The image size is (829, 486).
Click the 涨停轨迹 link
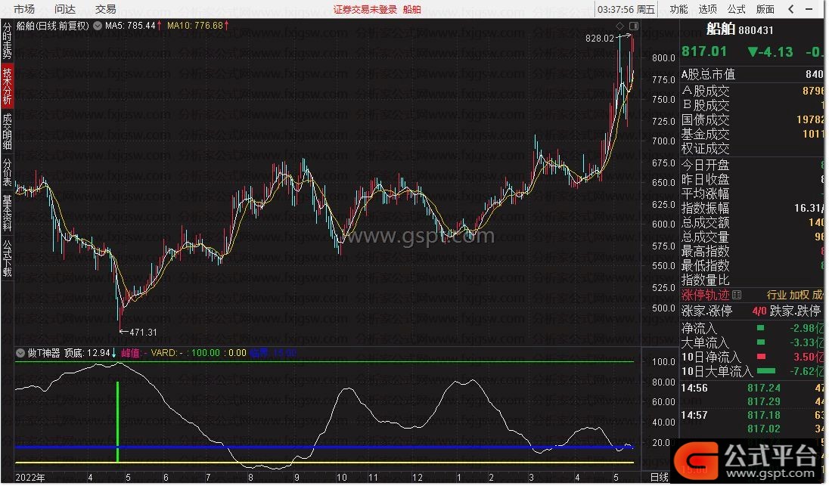[705, 295]
